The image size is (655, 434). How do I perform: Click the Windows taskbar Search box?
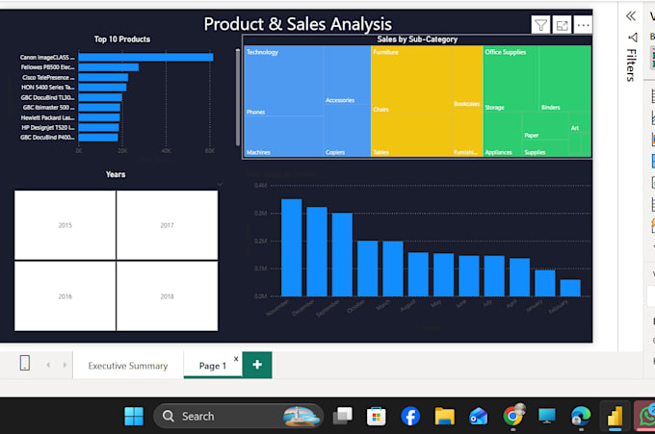(238, 416)
